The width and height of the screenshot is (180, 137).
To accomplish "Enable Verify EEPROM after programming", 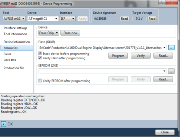I will [40, 81].
